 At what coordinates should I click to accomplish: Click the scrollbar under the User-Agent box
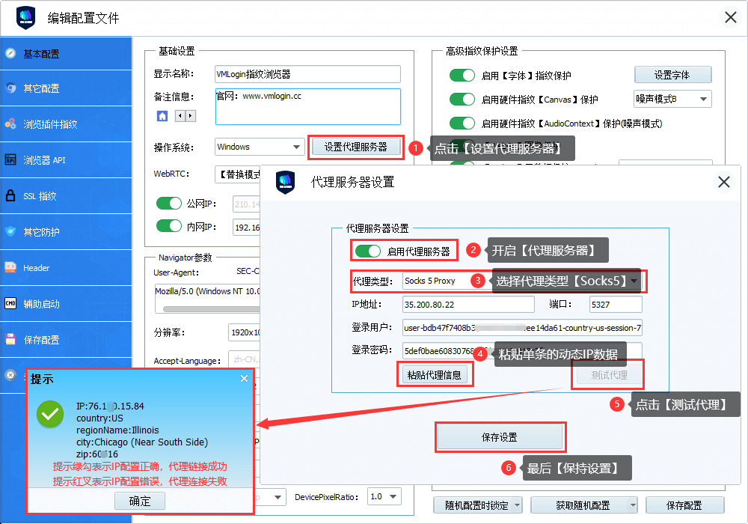tap(212, 309)
